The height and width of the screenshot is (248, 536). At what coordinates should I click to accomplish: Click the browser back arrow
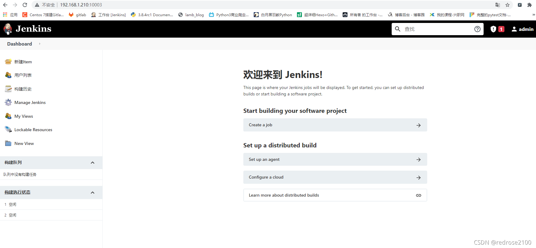5,5
